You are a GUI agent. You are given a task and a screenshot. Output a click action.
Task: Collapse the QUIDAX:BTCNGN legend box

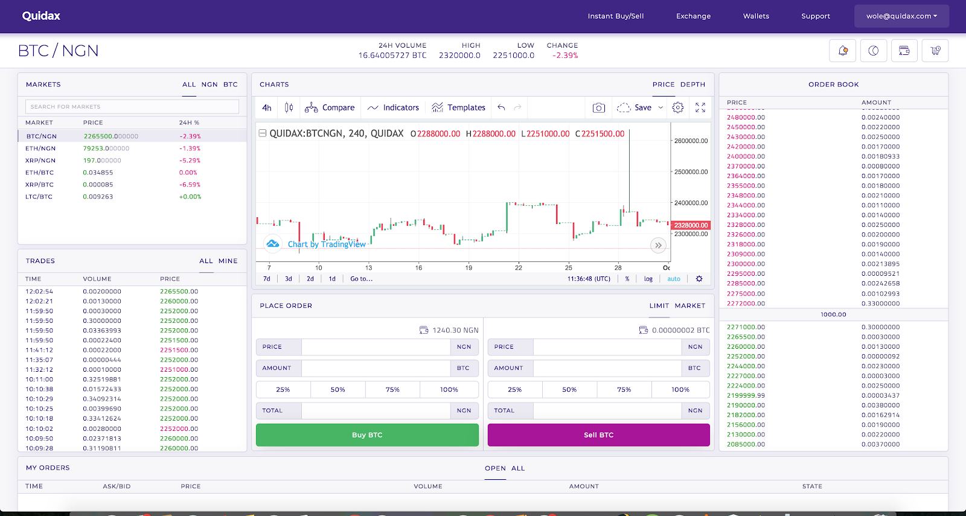pyautogui.click(x=263, y=133)
